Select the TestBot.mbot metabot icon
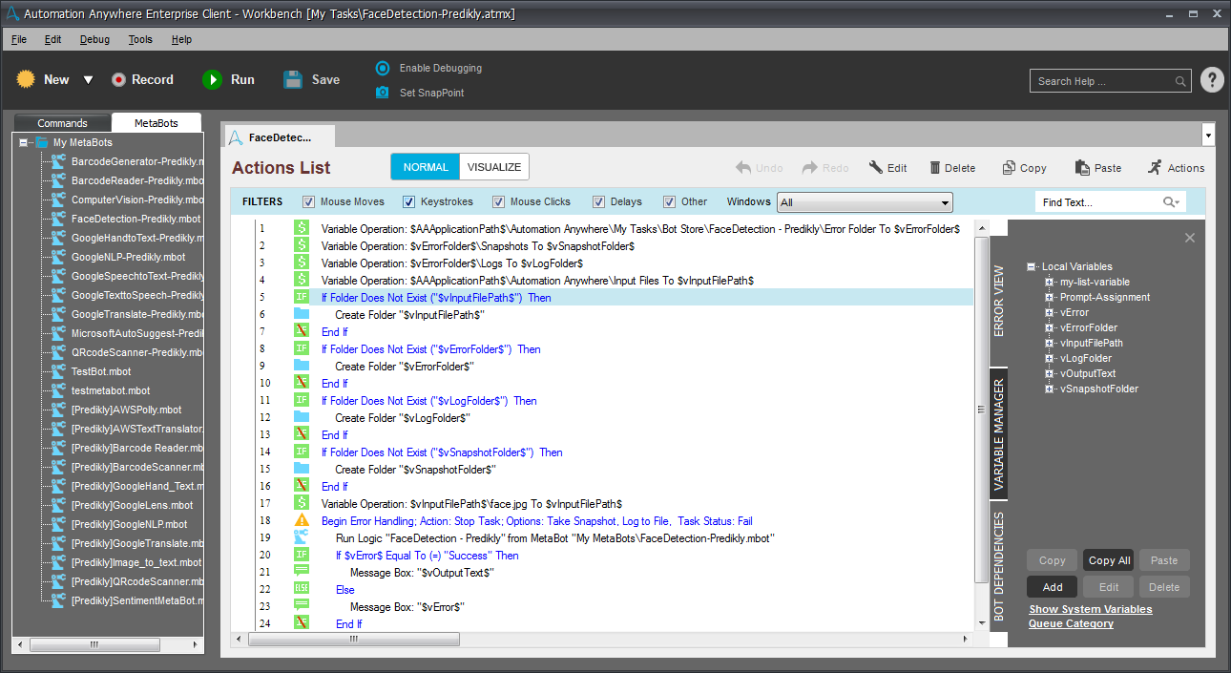Image resolution: width=1231 pixels, height=673 pixels. click(58, 371)
